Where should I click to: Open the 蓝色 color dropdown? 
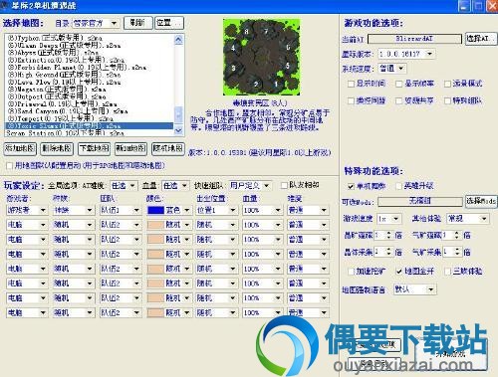(168, 210)
